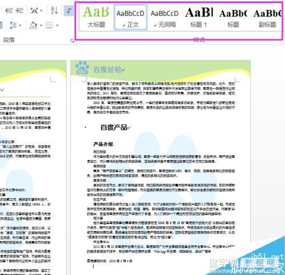Apply the 无间隔 style
Screen dimensions: 285x275
click(165, 17)
